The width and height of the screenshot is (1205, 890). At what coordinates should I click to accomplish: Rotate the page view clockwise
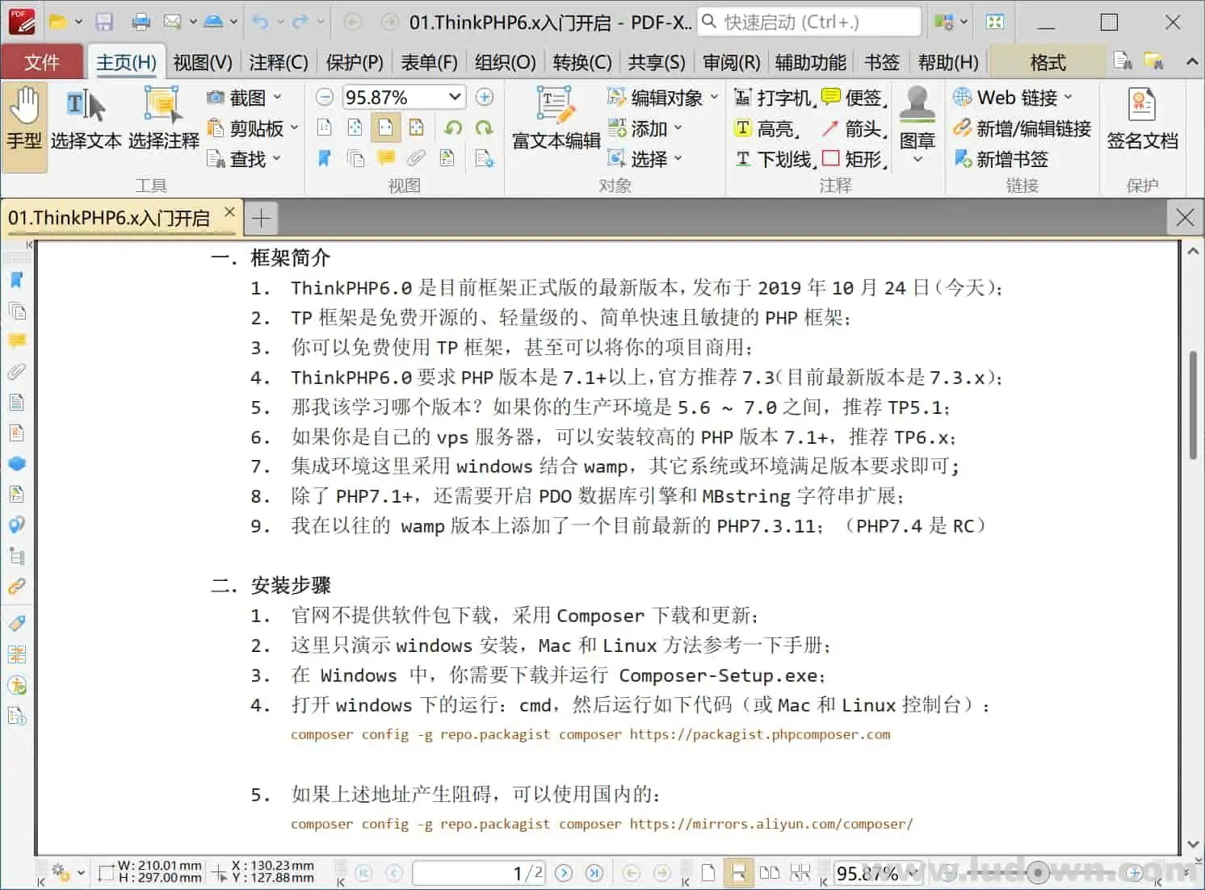tap(485, 127)
